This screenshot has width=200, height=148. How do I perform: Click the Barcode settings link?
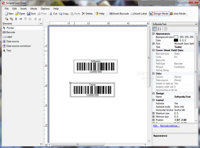point(170,126)
